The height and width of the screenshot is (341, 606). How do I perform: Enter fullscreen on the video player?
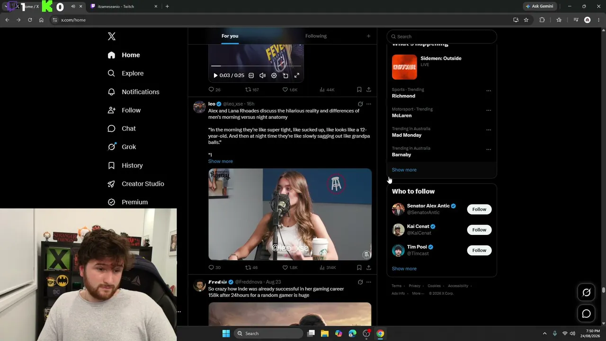pos(297,75)
